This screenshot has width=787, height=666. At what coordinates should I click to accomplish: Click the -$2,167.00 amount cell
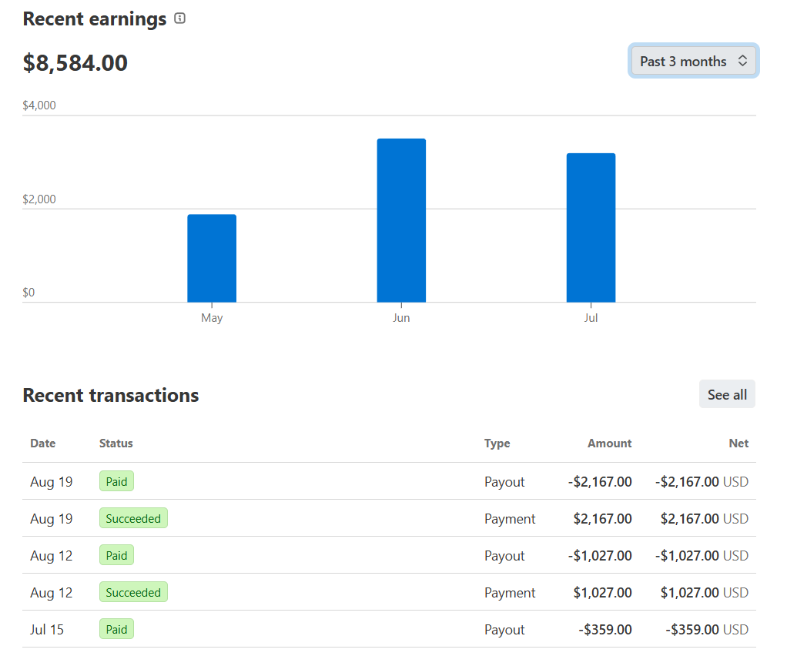(600, 482)
